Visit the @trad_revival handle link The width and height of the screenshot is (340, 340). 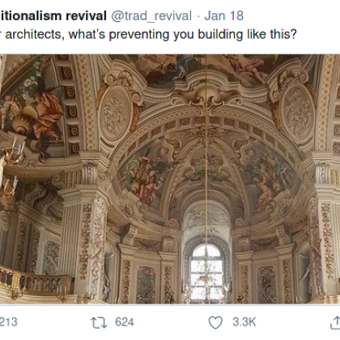click(x=151, y=16)
